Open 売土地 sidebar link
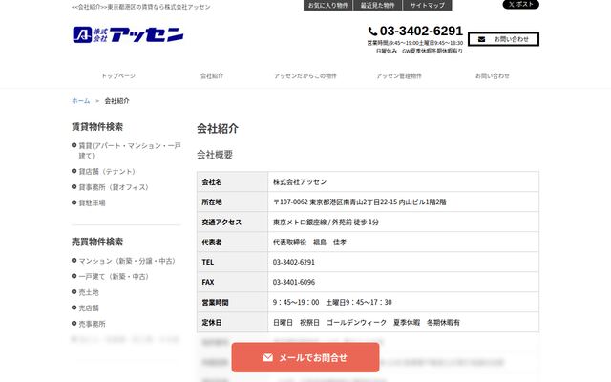This screenshot has height=382, width=611. pos(89,292)
